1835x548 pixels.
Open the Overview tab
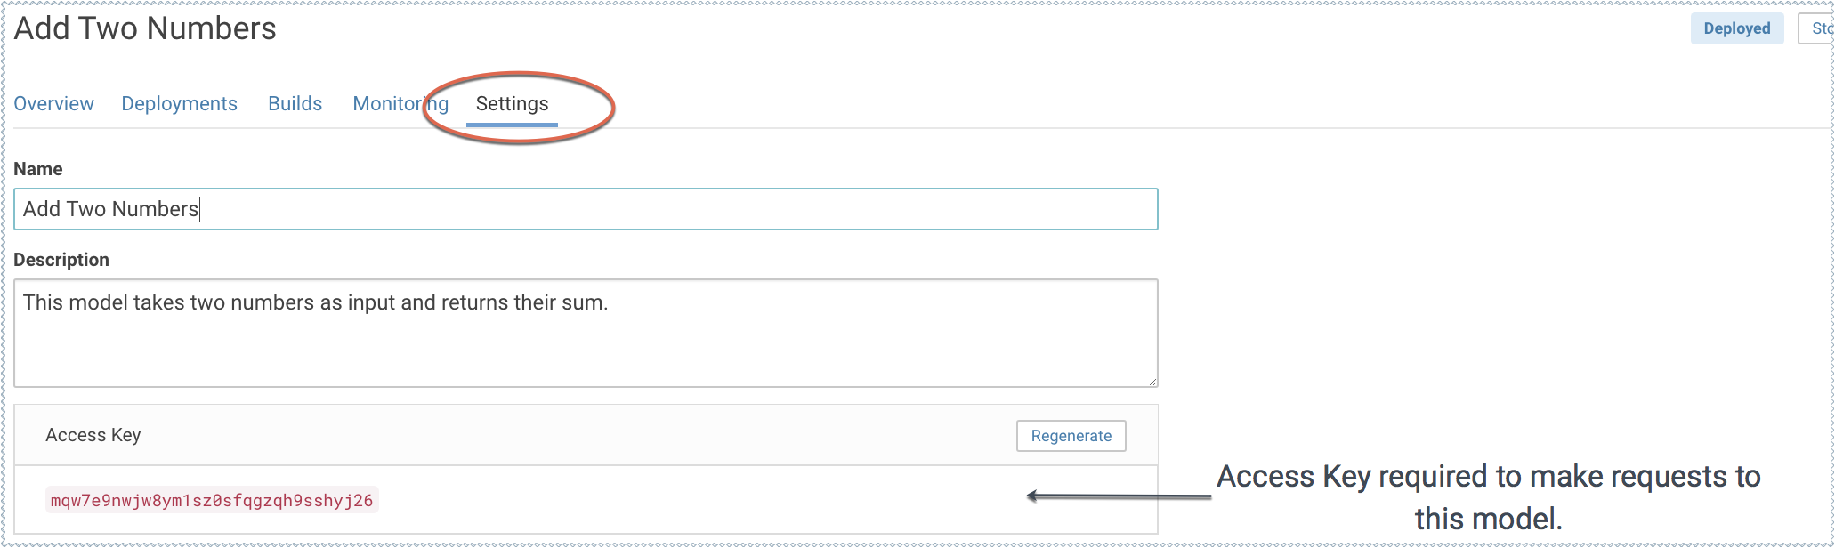click(53, 104)
